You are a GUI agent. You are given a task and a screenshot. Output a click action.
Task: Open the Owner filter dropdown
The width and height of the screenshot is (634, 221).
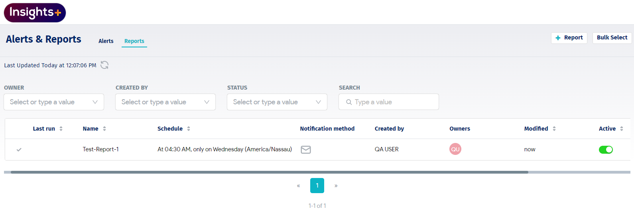54,102
